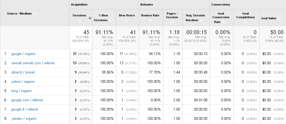
Task: Open yahoo / organic source link
Action: point(23,82)
